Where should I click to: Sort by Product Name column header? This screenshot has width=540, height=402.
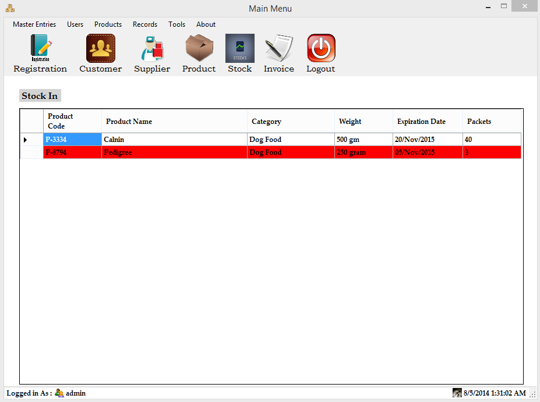click(x=174, y=121)
